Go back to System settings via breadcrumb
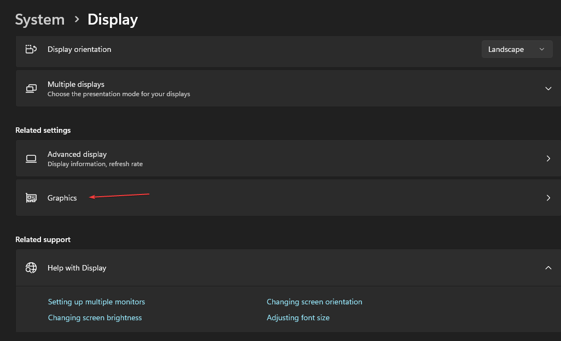561x341 pixels. [39, 19]
